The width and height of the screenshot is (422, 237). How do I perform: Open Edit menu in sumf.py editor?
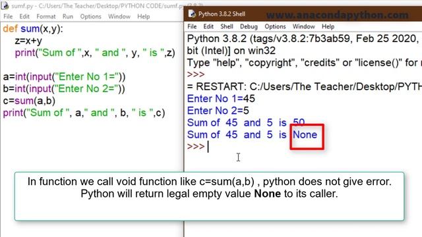pyautogui.click(x=24, y=16)
